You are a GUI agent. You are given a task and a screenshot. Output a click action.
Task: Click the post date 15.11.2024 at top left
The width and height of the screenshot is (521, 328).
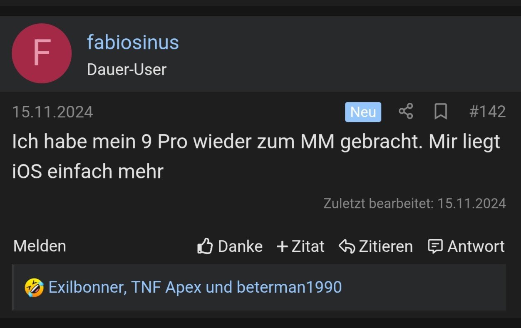click(x=52, y=112)
